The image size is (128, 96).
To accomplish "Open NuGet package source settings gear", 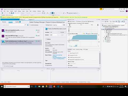I will coord(64,25).
